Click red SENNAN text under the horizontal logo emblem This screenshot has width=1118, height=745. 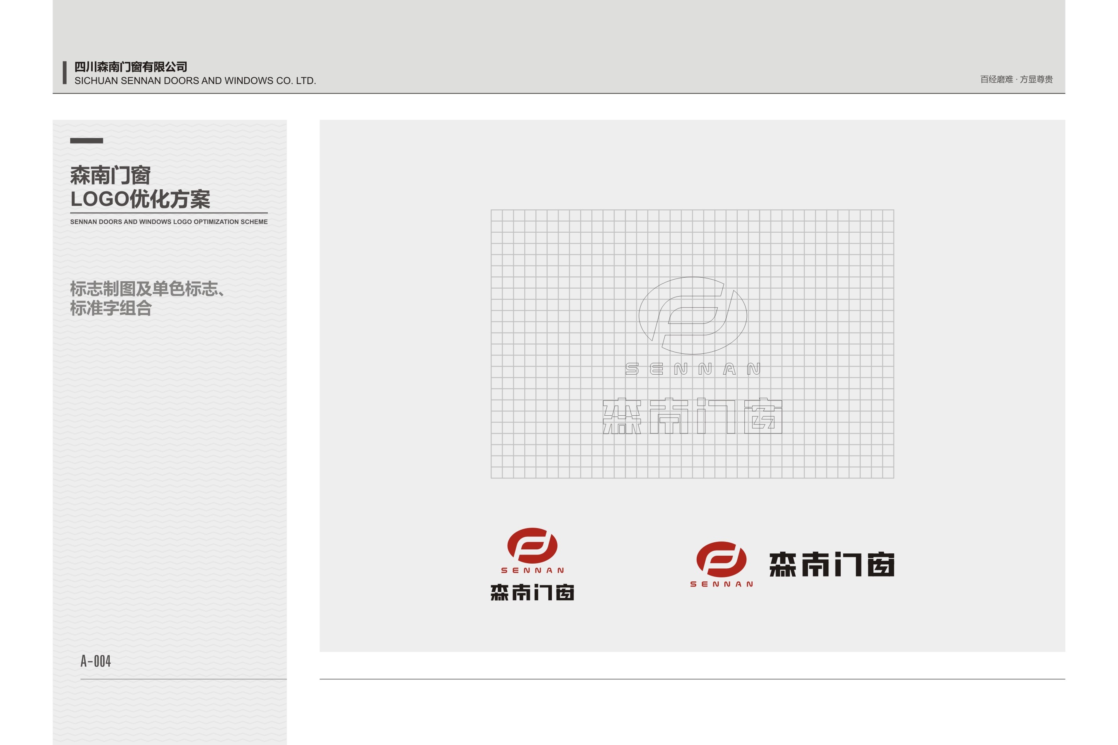721,584
